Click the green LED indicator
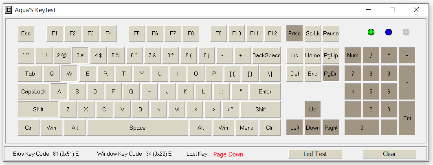Image resolution: width=433 pixels, height=165 pixels. pyautogui.click(x=371, y=32)
